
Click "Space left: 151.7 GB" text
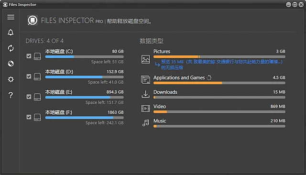pyautogui.click(x=104, y=102)
